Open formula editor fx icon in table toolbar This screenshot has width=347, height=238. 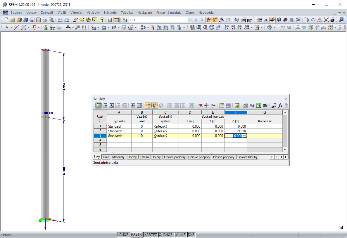point(280,105)
